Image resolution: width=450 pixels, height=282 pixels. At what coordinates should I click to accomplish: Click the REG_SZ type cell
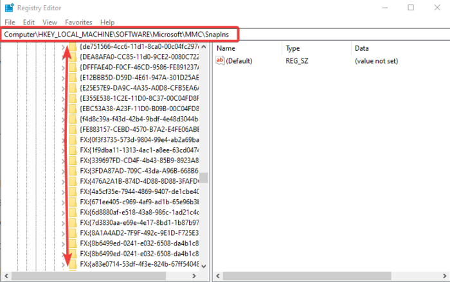tap(297, 61)
